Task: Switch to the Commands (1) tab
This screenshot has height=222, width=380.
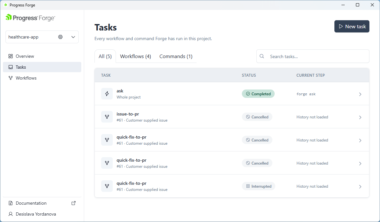Action: pos(176,56)
